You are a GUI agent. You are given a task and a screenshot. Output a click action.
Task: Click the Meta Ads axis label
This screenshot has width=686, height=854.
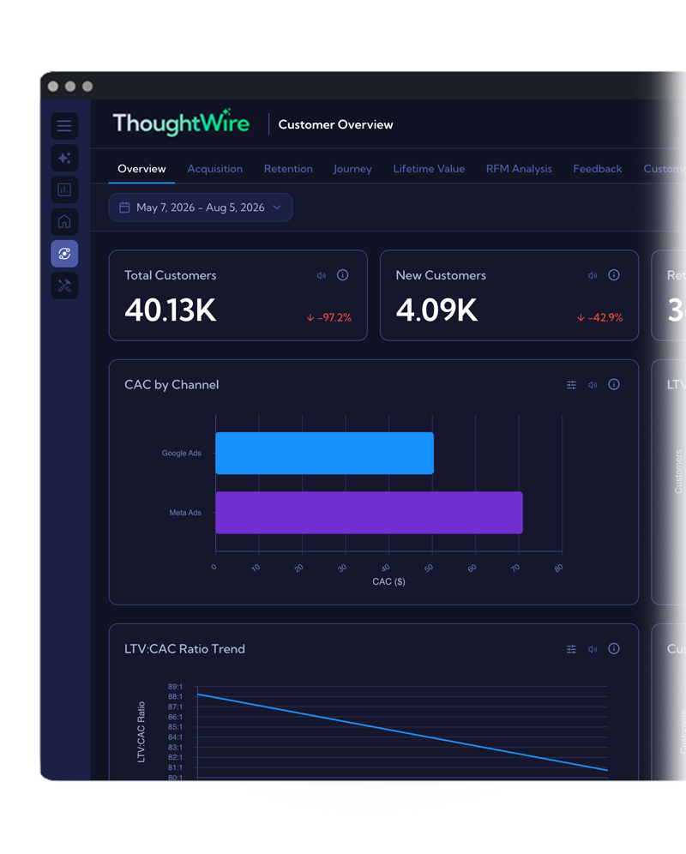(x=185, y=513)
